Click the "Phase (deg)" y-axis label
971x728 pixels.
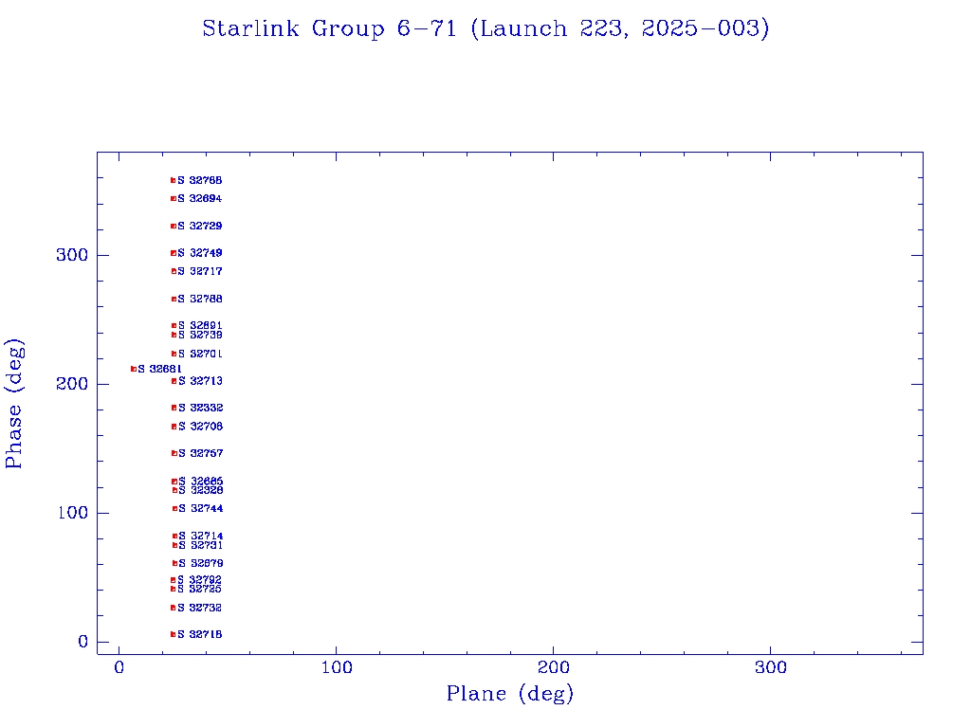click(14, 404)
